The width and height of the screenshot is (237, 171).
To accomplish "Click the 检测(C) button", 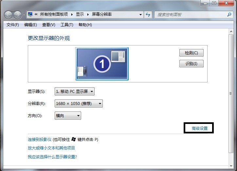I will click(x=191, y=53).
